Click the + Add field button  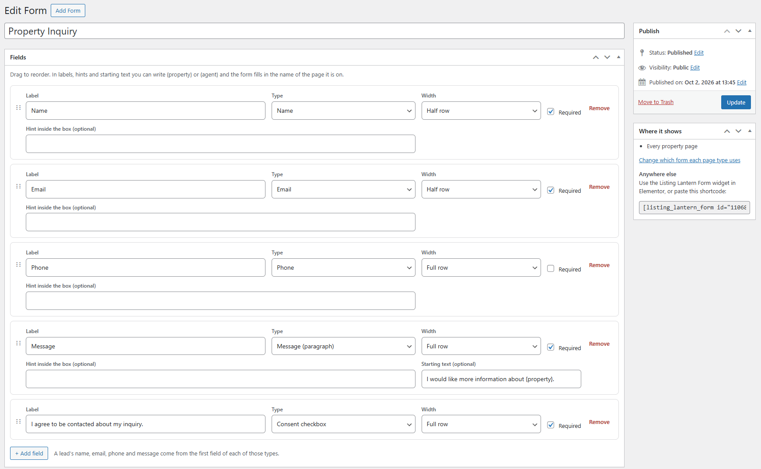coord(29,453)
